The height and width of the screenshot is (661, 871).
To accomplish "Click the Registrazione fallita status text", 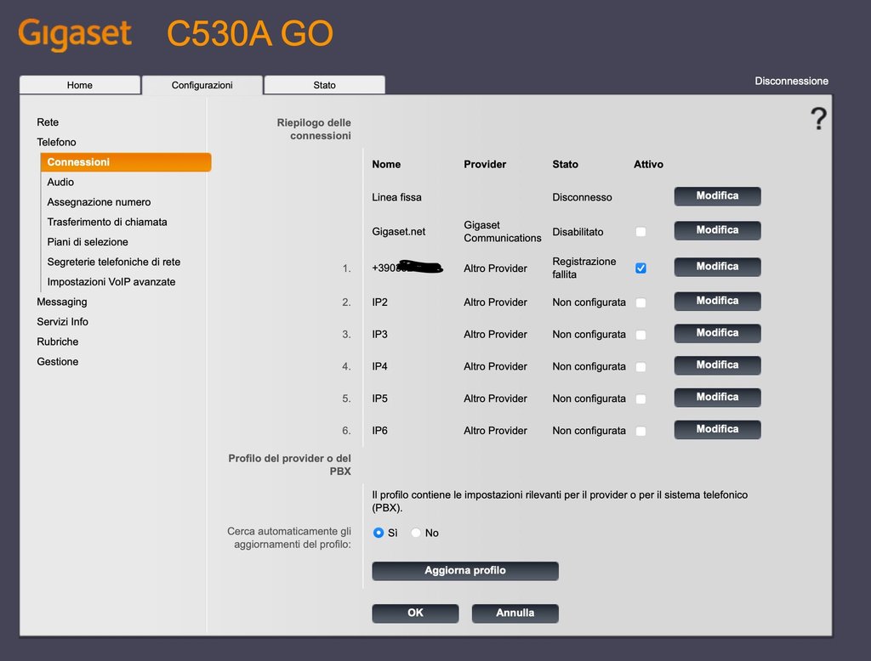I will pyautogui.click(x=584, y=268).
